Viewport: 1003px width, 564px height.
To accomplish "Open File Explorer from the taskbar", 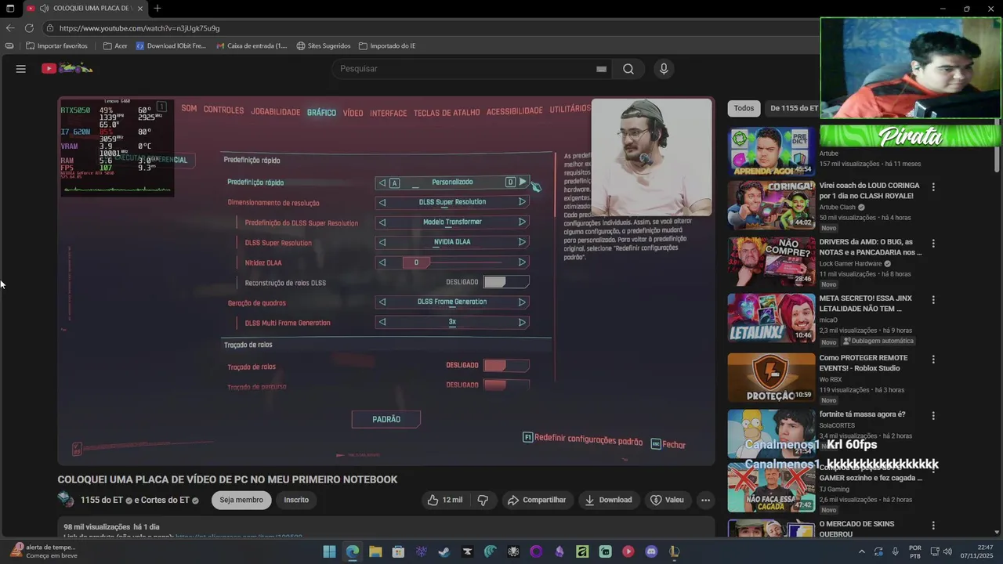I will point(375,551).
